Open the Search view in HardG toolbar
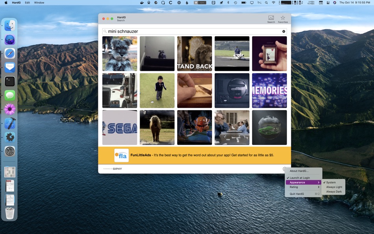 271,19
